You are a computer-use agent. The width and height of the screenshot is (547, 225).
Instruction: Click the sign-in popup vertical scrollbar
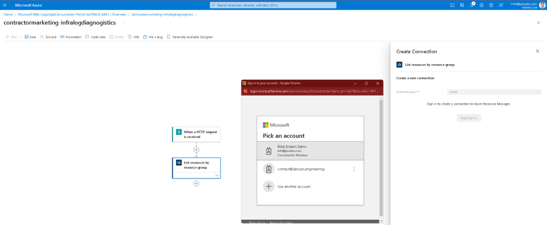tap(381, 159)
